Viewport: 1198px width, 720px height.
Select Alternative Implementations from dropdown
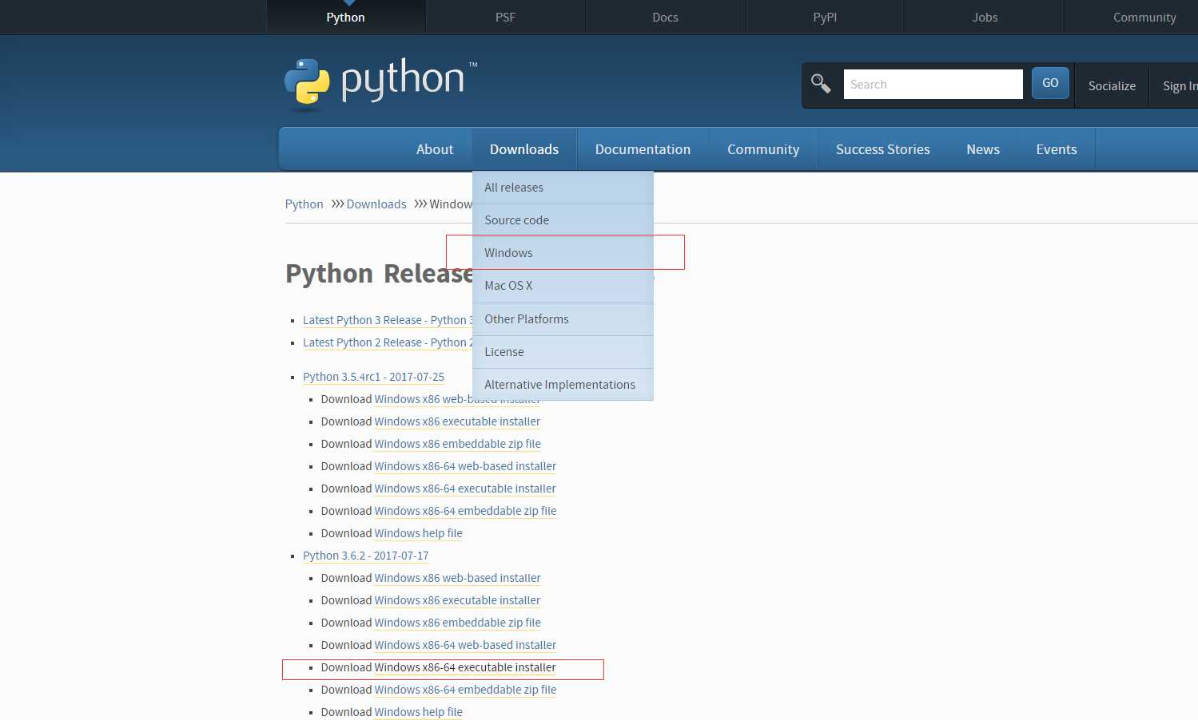(563, 385)
